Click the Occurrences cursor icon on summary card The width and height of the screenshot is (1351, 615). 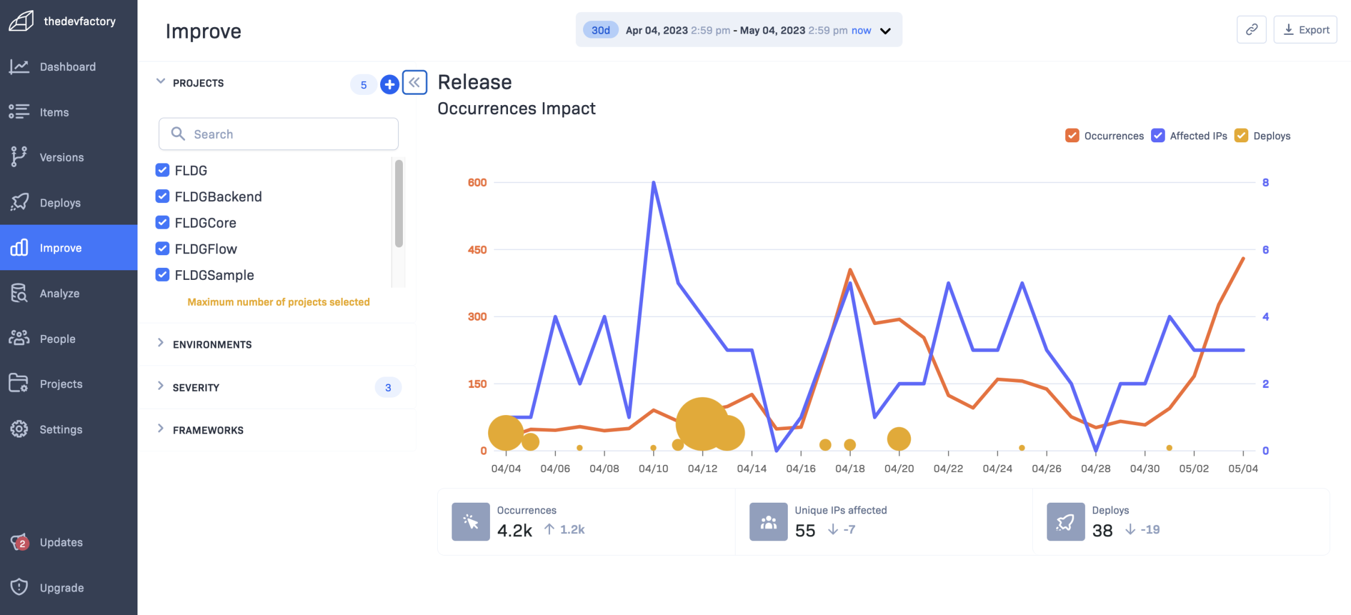471,521
